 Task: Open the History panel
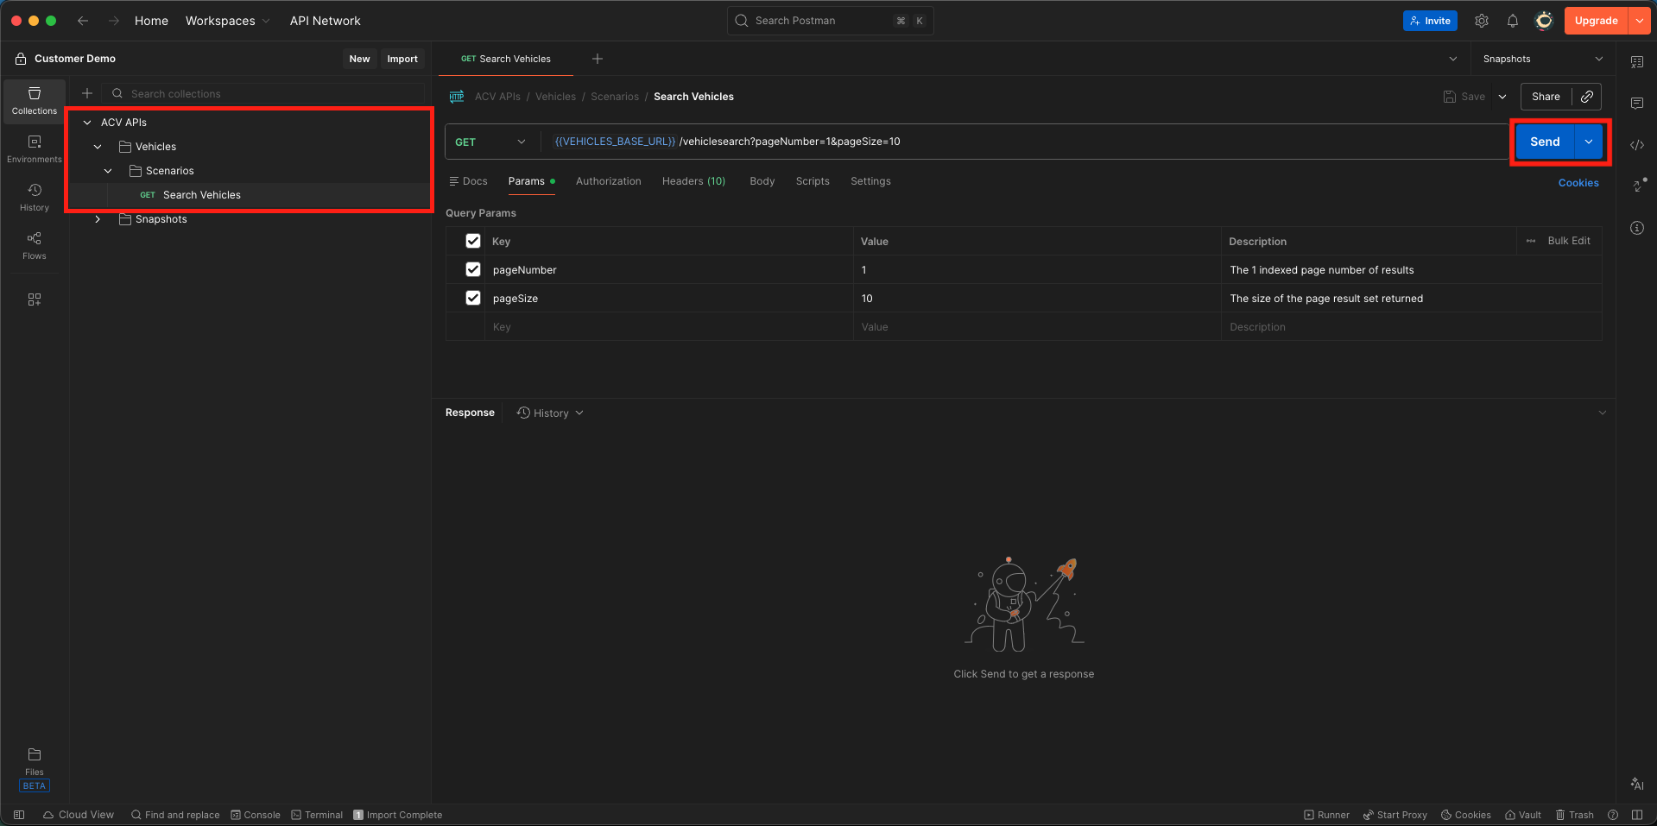[34, 197]
